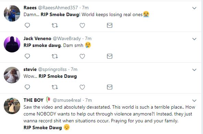Reply to Raees's tweet
Screen dimensions: 203x134
(x=27, y=25)
